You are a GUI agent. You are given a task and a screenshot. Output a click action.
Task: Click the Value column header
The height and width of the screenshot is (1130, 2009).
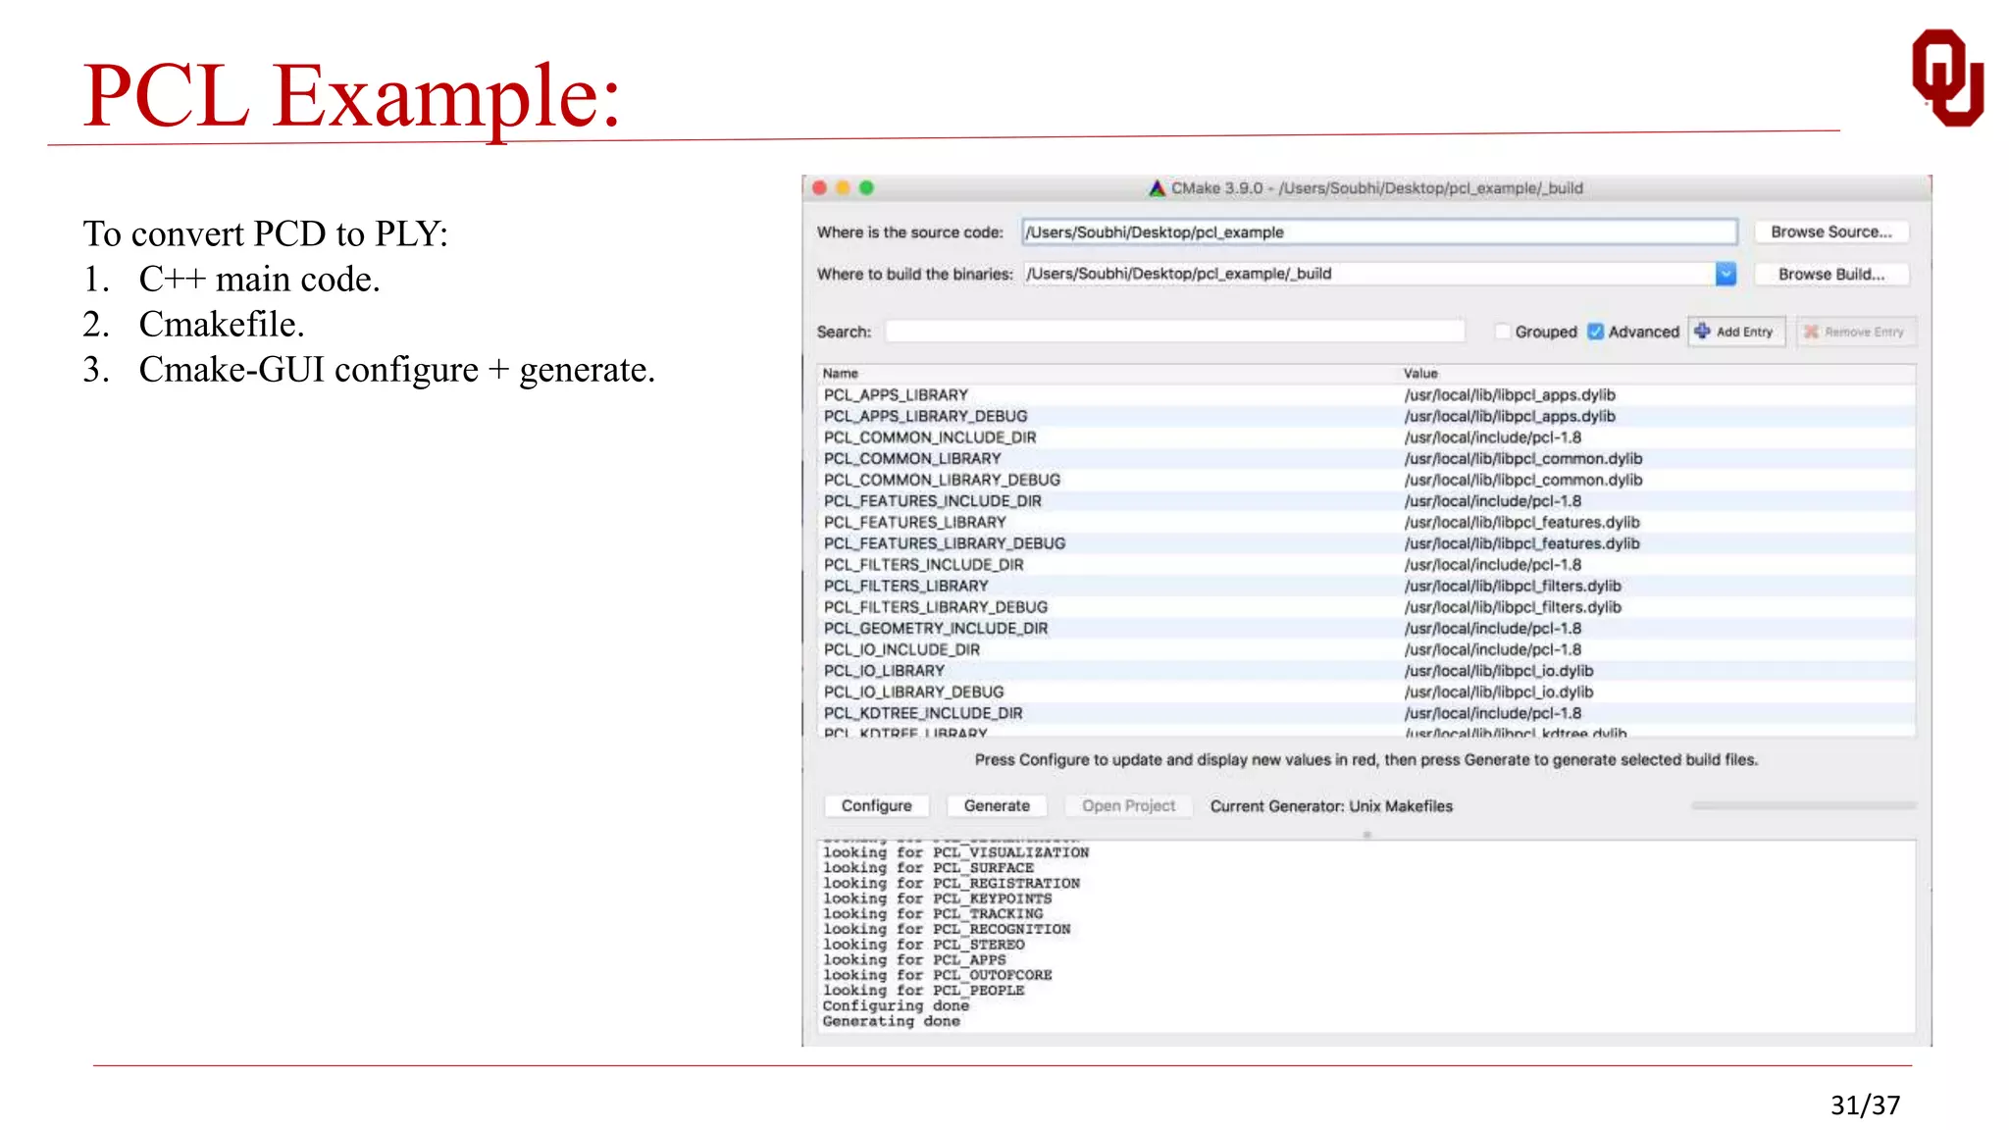[1419, 374]
